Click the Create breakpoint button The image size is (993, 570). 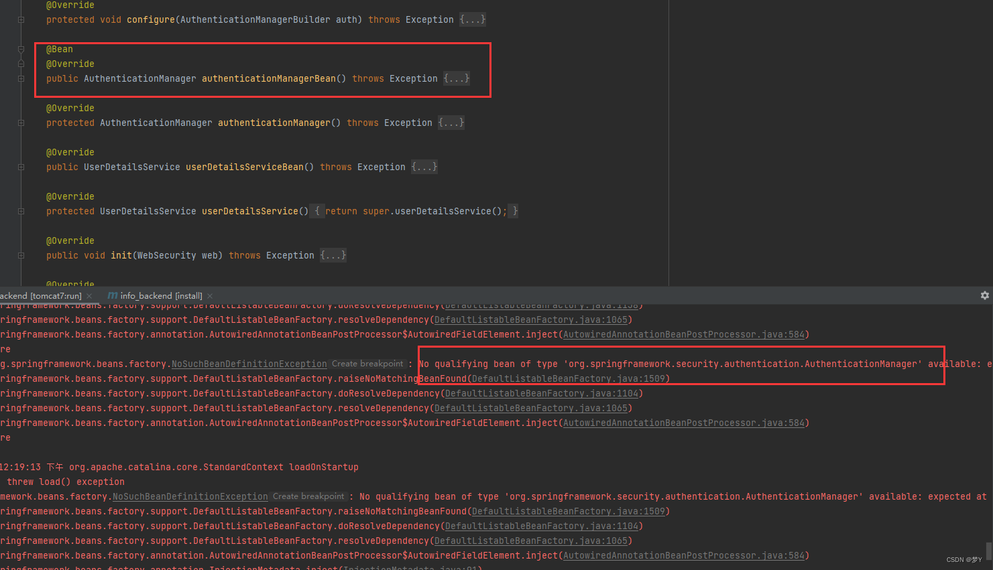367,363
